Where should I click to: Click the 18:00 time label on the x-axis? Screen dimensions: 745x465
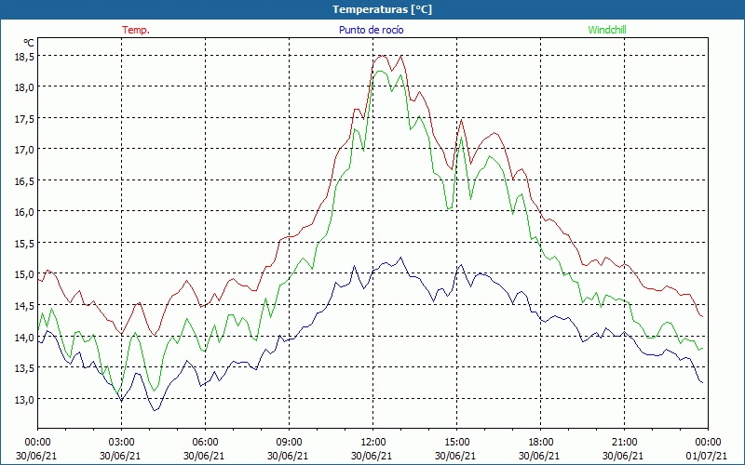(540, 443)
